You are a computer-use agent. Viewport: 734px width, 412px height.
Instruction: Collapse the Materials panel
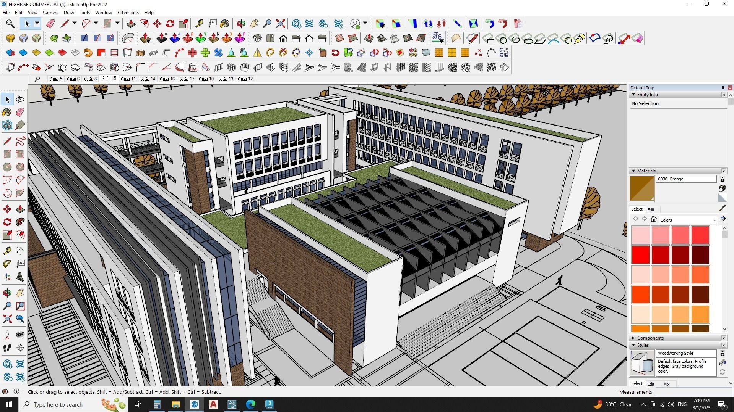click(633, 171)
